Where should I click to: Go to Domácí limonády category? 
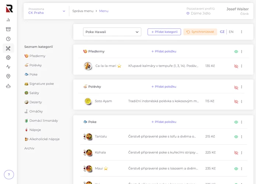point(43,121)
